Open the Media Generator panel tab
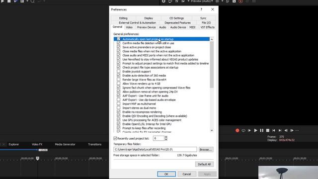The height and width of the screenshot is (179, 318). 65,144
